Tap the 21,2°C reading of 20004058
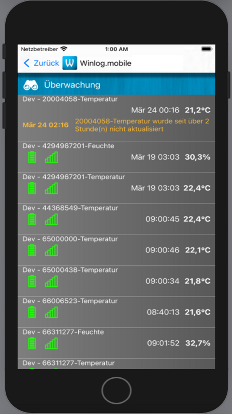 point(198,110)
